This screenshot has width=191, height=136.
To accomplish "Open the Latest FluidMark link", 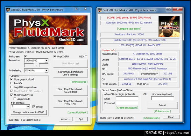I will point(77,113).
